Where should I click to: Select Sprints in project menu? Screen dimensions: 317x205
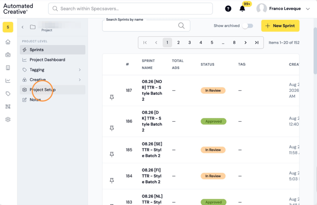pyautogui.click(x=53, y=50)
